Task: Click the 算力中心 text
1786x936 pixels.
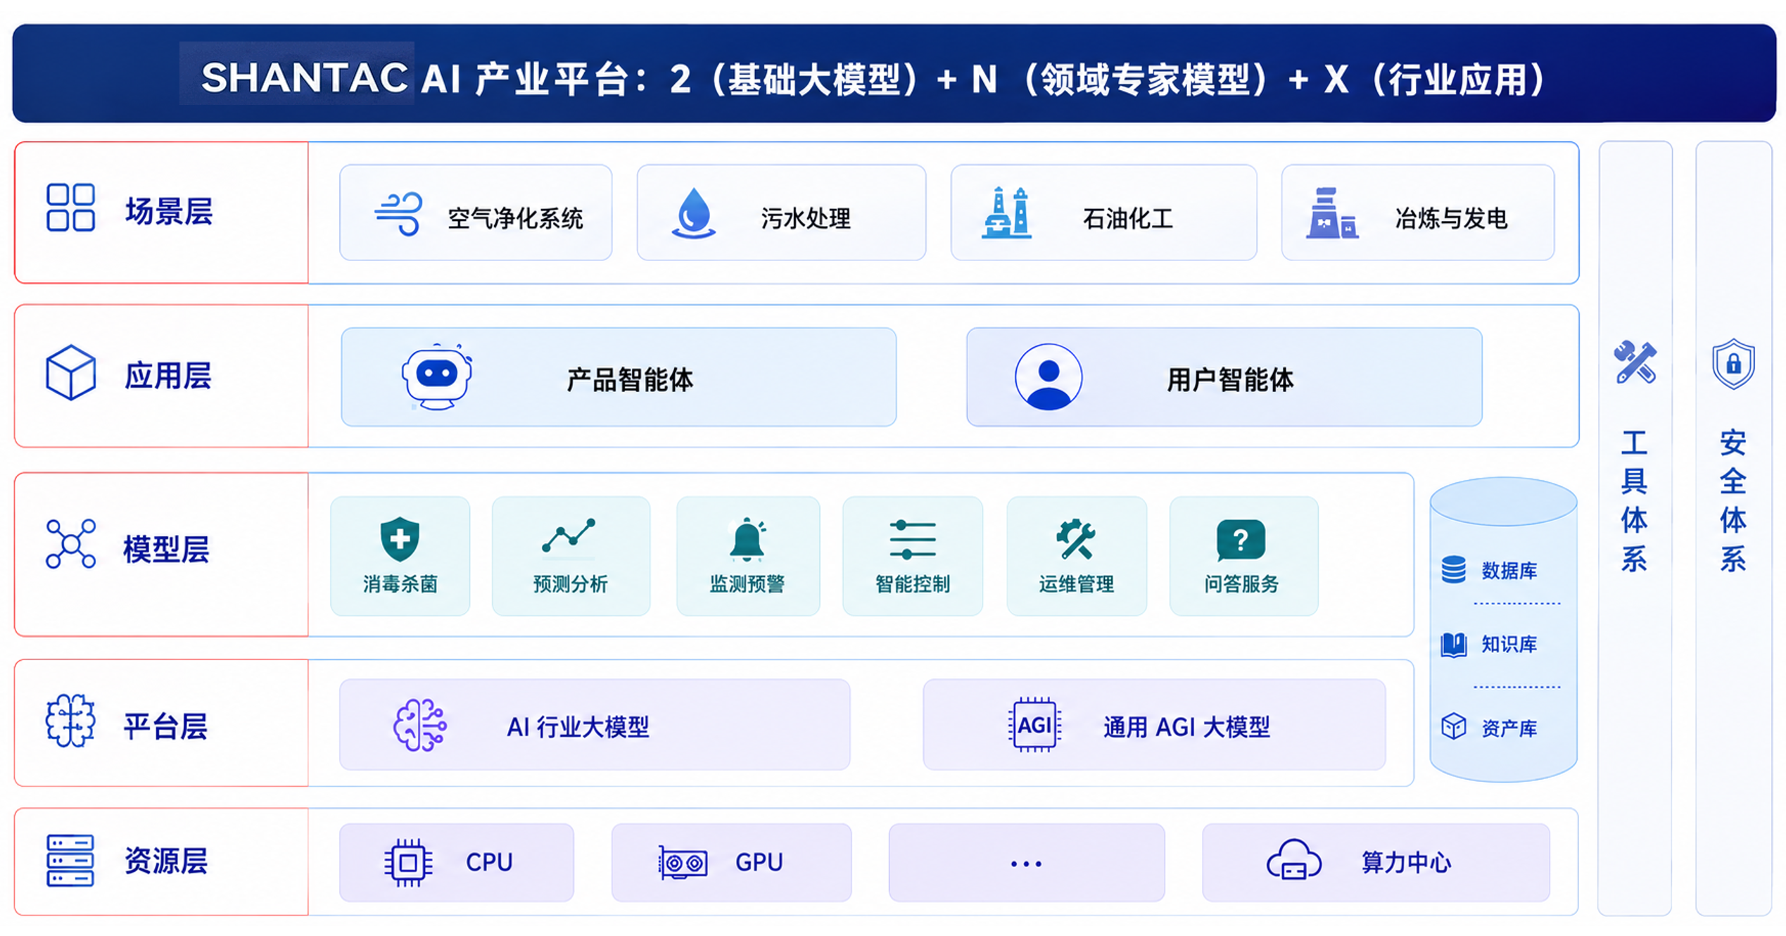Action: (x=1406, y=862)
